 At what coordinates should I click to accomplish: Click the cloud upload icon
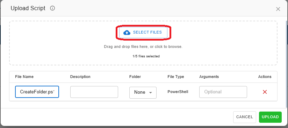127,33
